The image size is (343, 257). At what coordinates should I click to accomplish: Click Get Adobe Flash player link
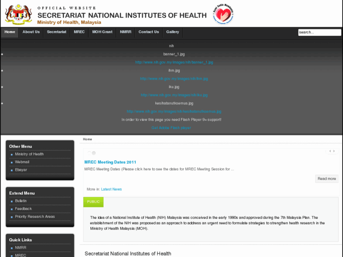tap(171, 128)
